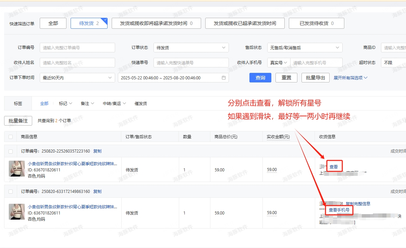Open the 售后状态 dropdown

click(304, 48)
